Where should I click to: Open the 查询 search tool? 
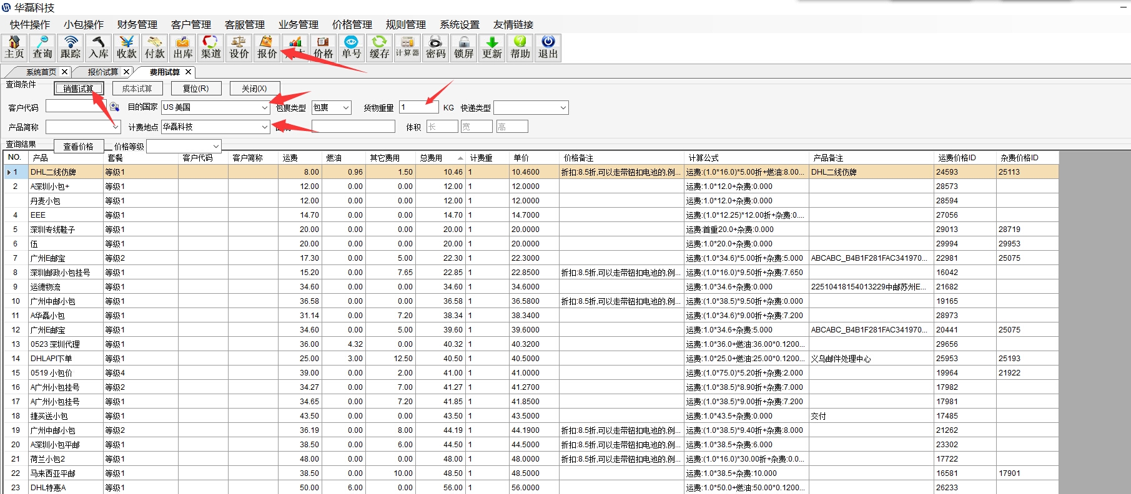(x=42, y=47)
